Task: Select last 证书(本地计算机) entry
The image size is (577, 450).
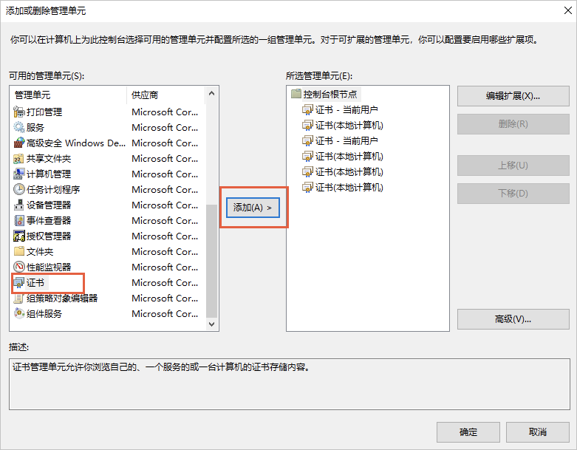Action: (x=349, y=188)
